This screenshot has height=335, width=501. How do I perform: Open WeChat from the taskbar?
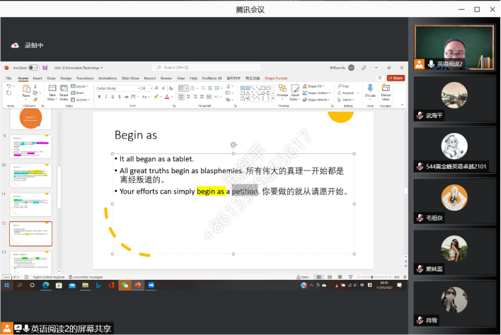[125, 286]
